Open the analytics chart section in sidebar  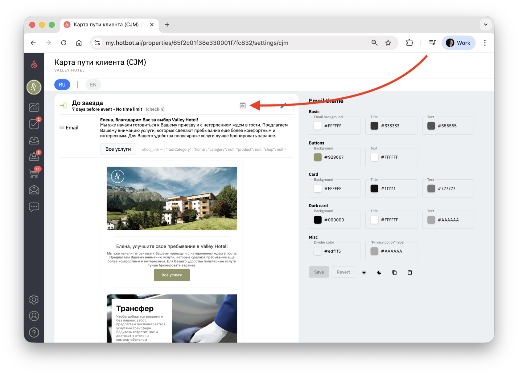tap(34, 107)
